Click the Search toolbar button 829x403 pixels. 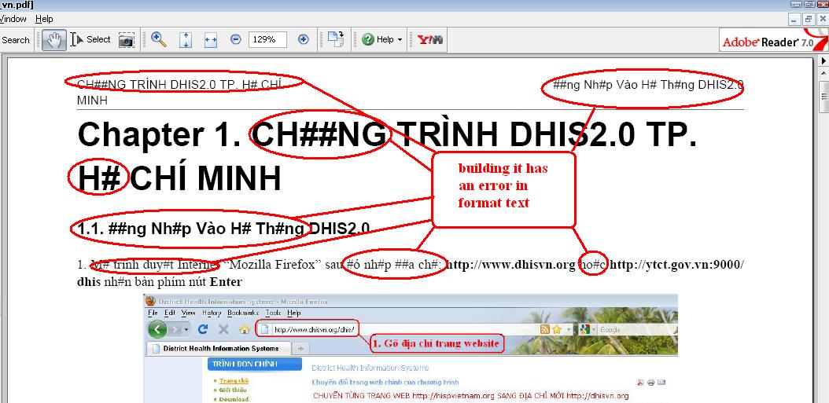[15, 40]
